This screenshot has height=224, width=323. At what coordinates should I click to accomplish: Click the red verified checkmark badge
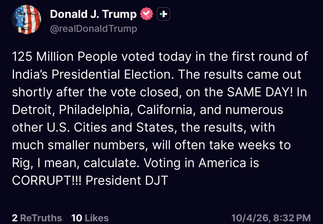(146, 14)
